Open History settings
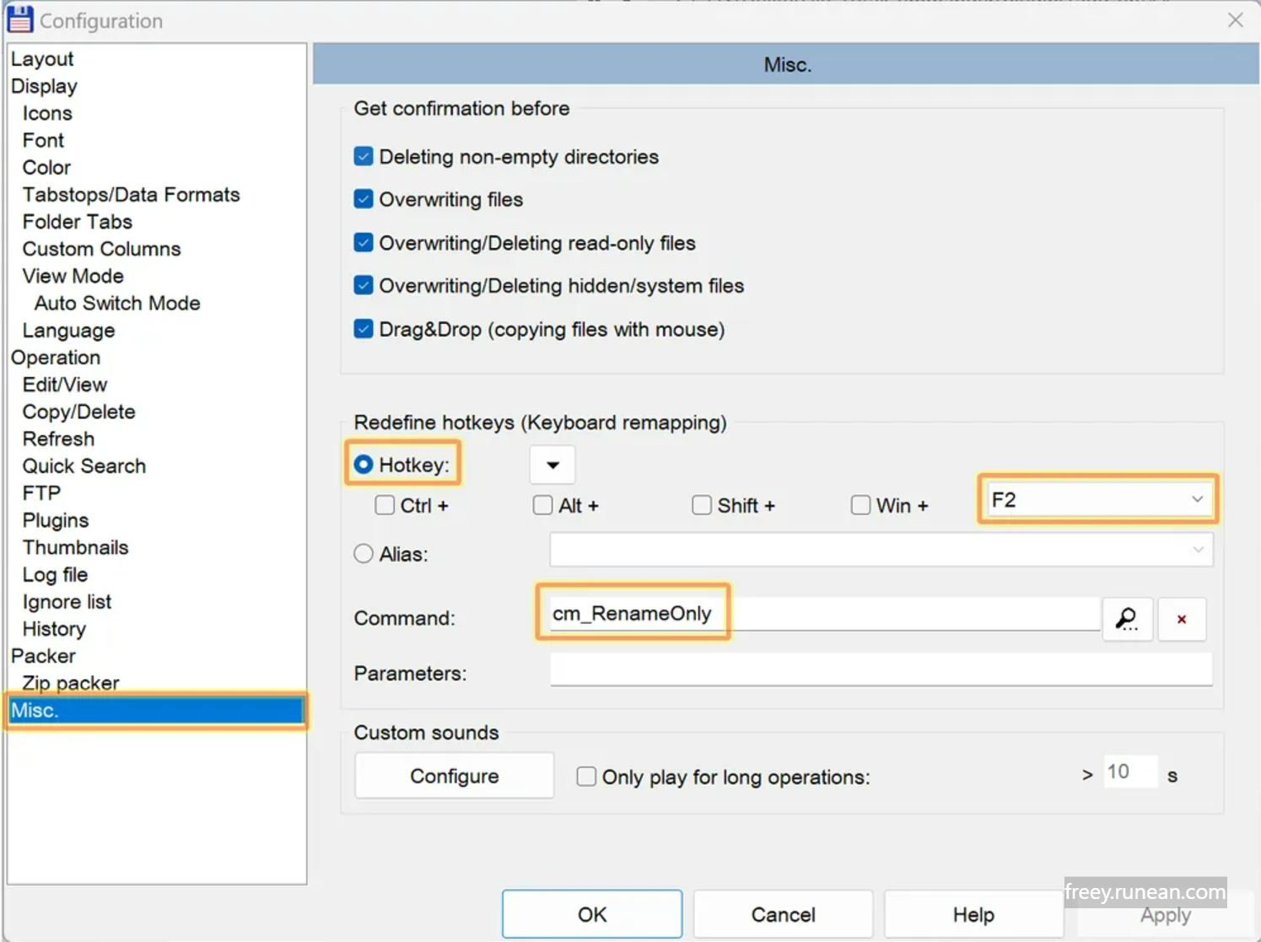The height and width of the screenshot is (942, 1261). pos(54,628)
